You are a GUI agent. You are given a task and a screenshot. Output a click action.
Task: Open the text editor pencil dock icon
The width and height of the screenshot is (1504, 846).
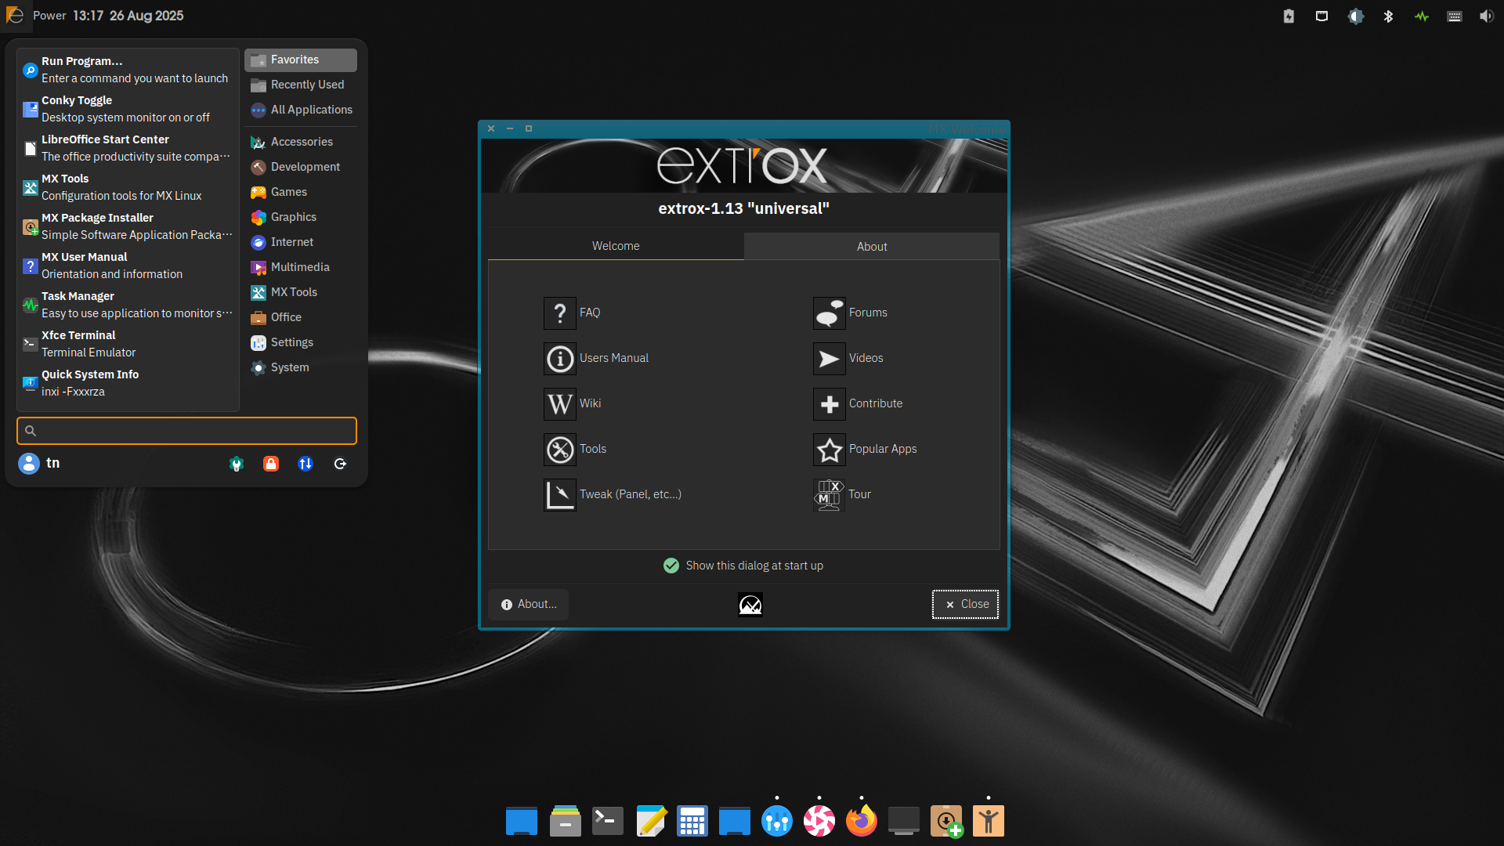click(650, 821)
